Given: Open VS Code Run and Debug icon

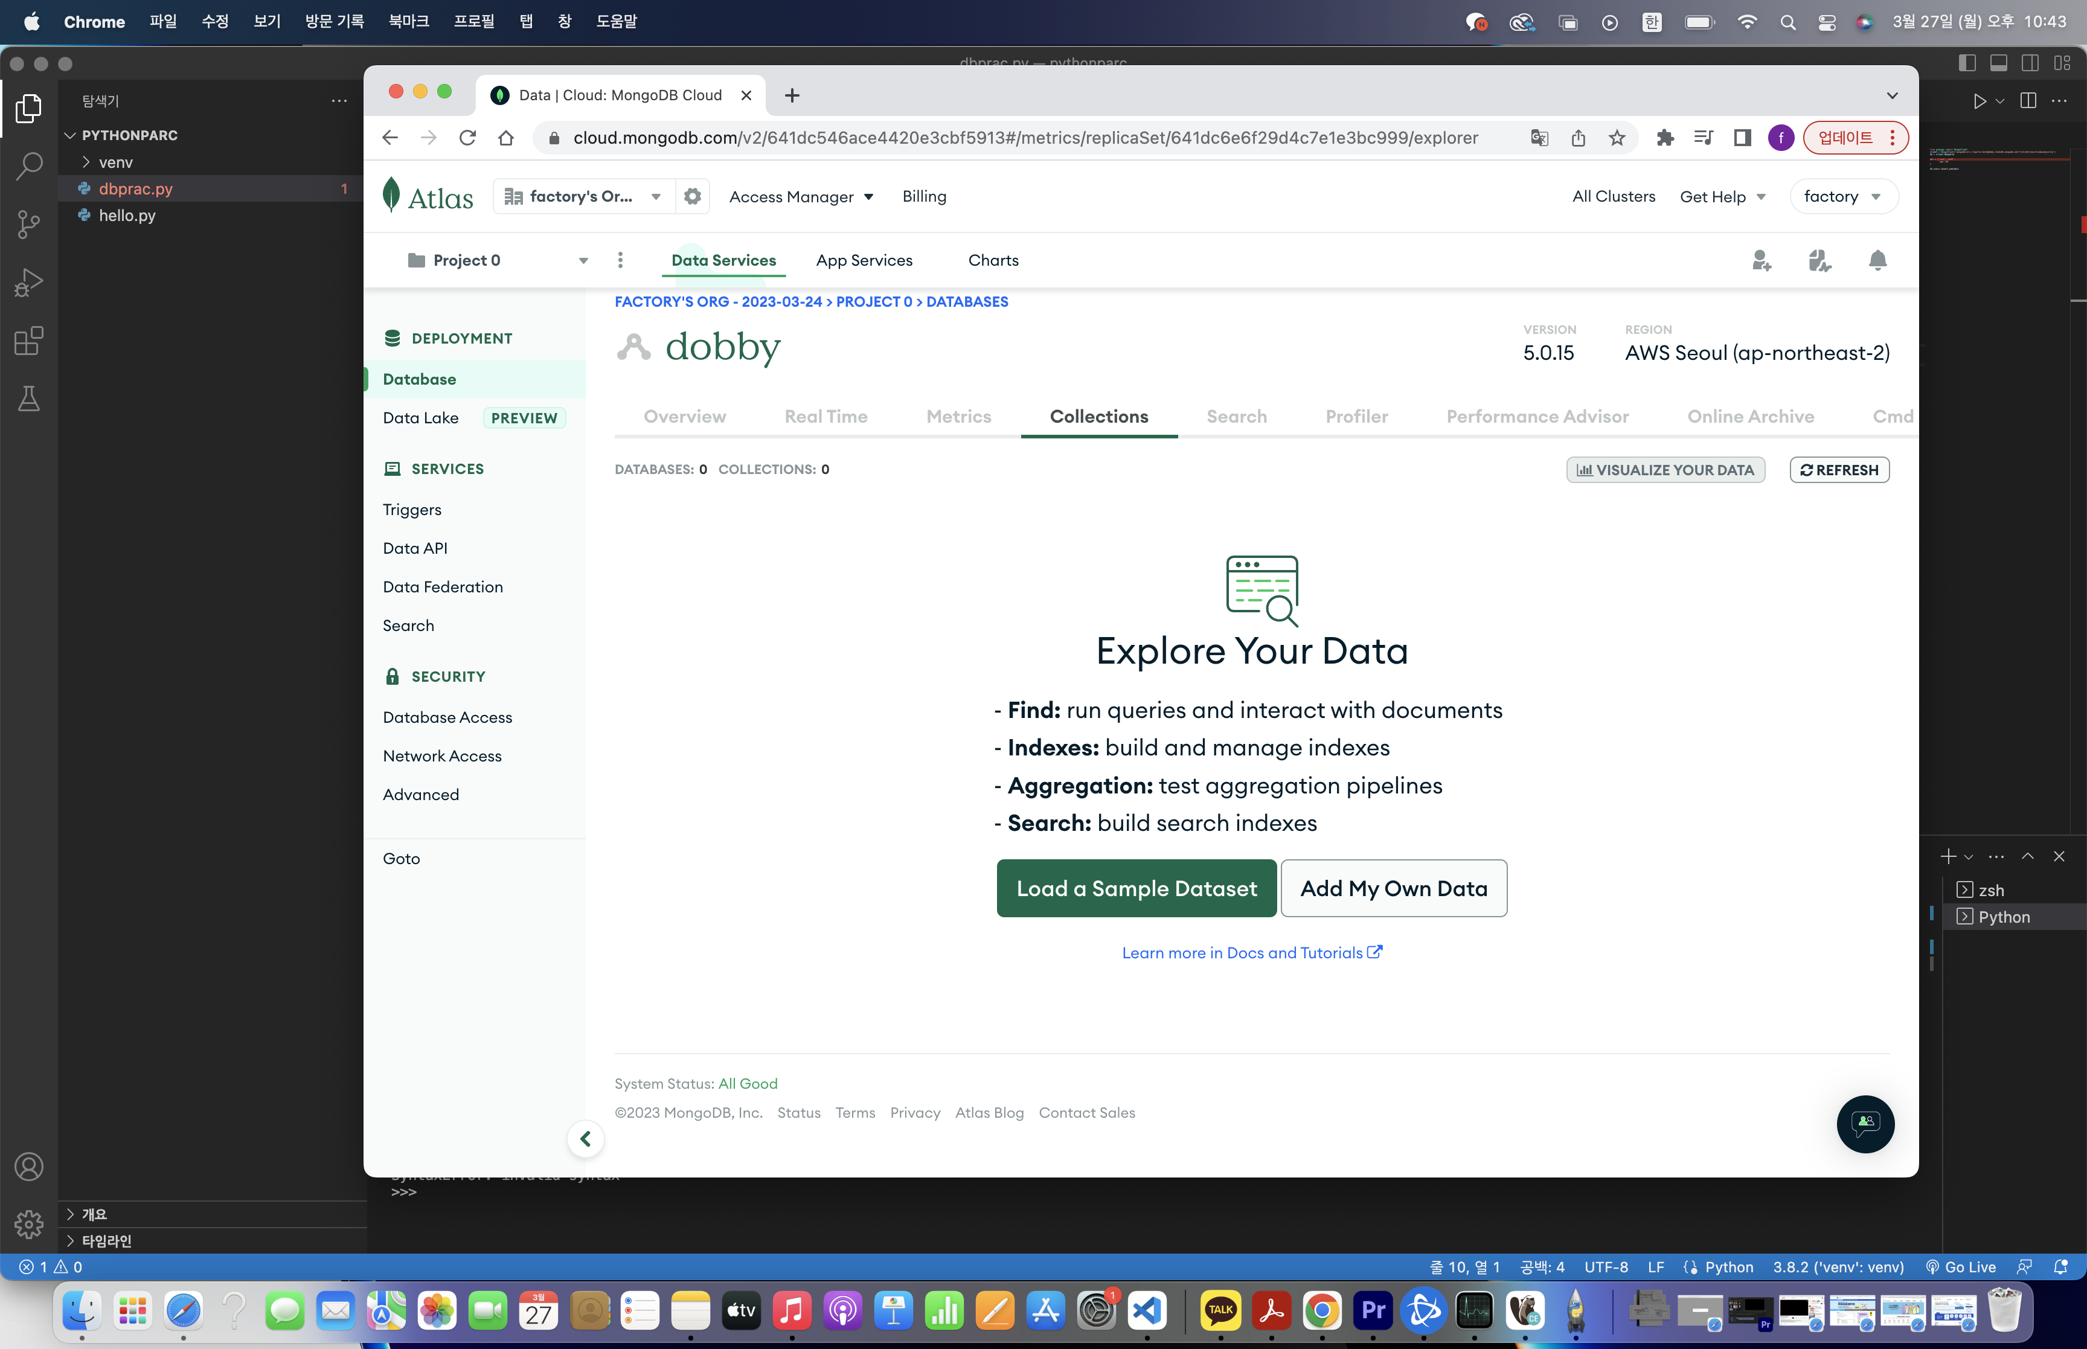Looking at the screenshot, I should pyautogui.click(x=29, y=282).
